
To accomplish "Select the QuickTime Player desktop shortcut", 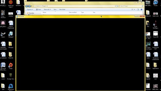I will [11, 87].
